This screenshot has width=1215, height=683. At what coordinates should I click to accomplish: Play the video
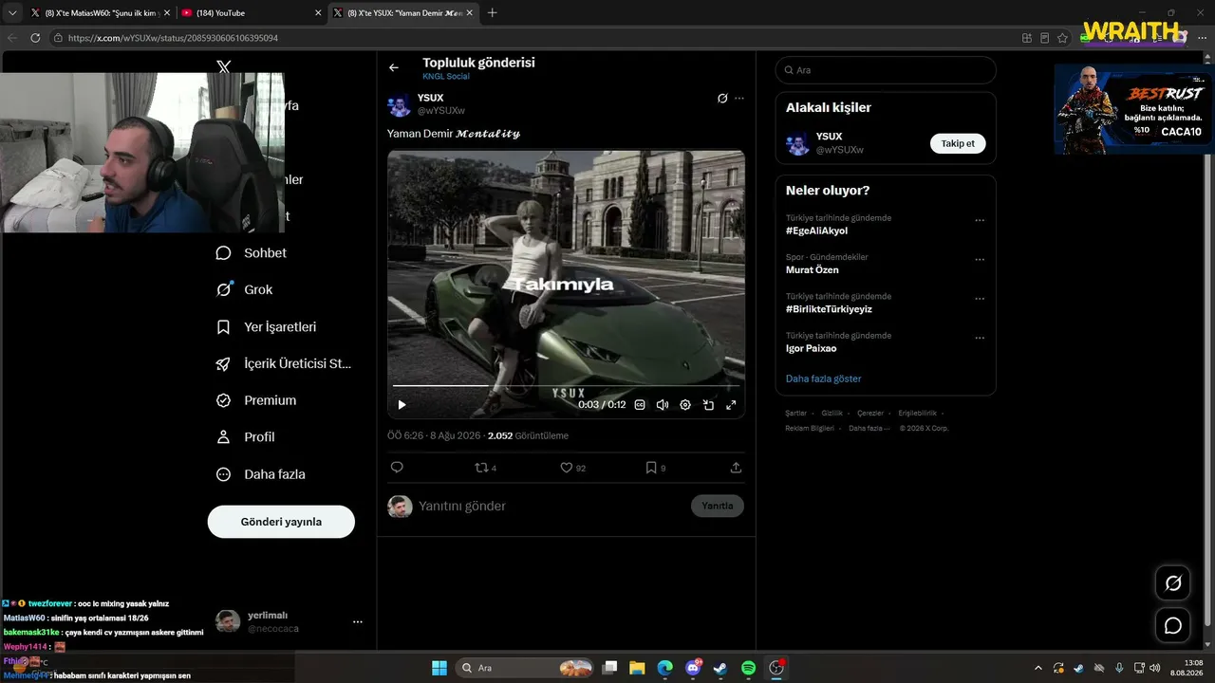[402, 404]
